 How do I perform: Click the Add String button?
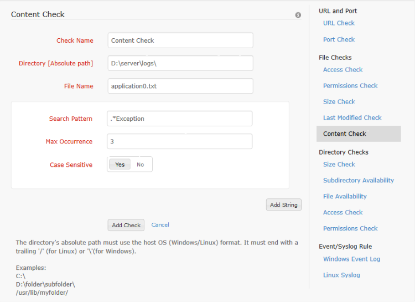click(283, 204)
